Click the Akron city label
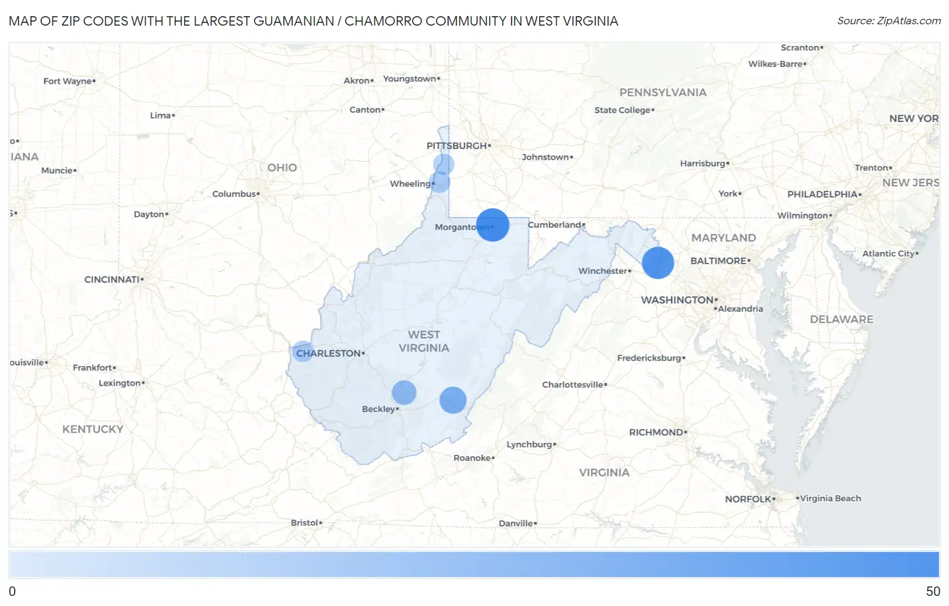This screenshot has width=949, height=606. 356,81
